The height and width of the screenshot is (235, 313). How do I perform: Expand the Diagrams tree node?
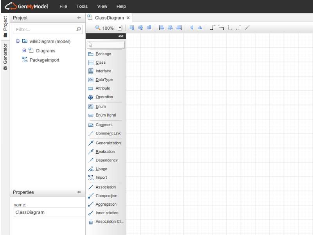point(24,50)
